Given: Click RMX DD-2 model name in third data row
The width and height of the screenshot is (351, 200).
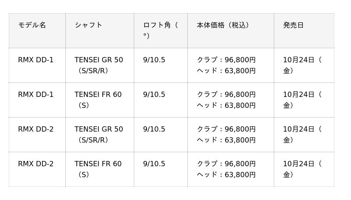Looking at the screenshot, I should (36, 129).
